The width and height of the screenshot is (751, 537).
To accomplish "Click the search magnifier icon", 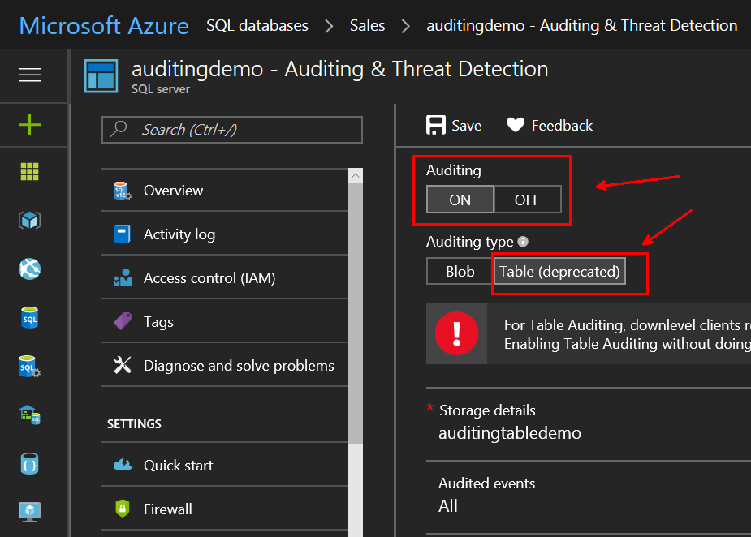I will pyautogui.click(x=119, y=129).
